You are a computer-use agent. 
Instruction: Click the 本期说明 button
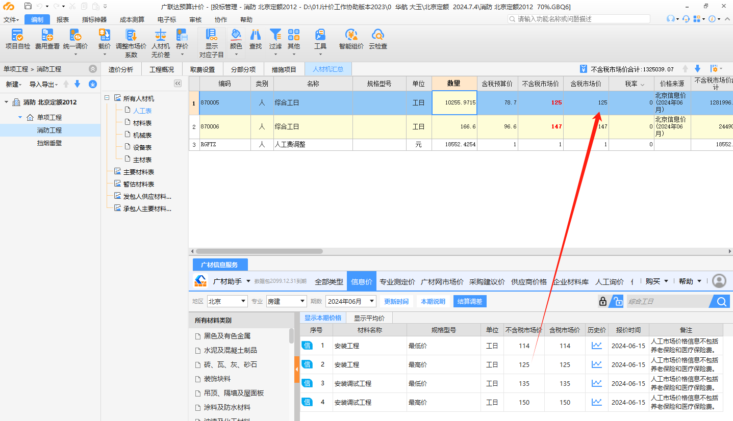[x=433, y=301]
